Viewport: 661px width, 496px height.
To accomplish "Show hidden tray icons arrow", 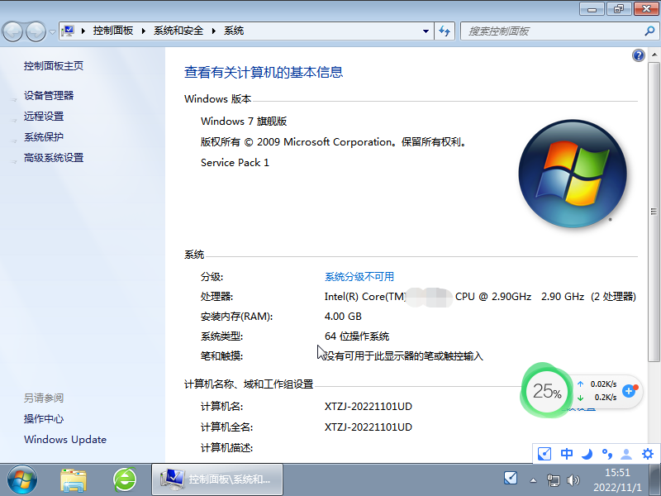I will tap(534, 479).
